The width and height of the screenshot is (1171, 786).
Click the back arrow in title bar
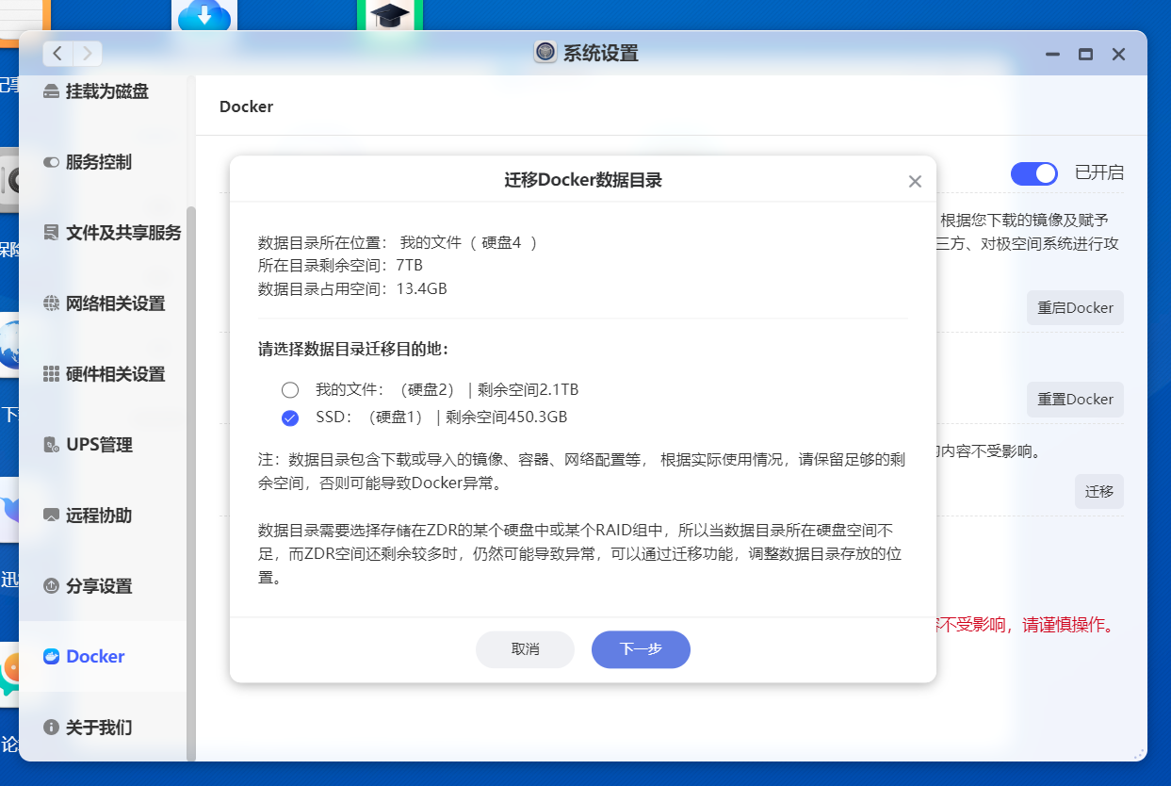[58, 54]
